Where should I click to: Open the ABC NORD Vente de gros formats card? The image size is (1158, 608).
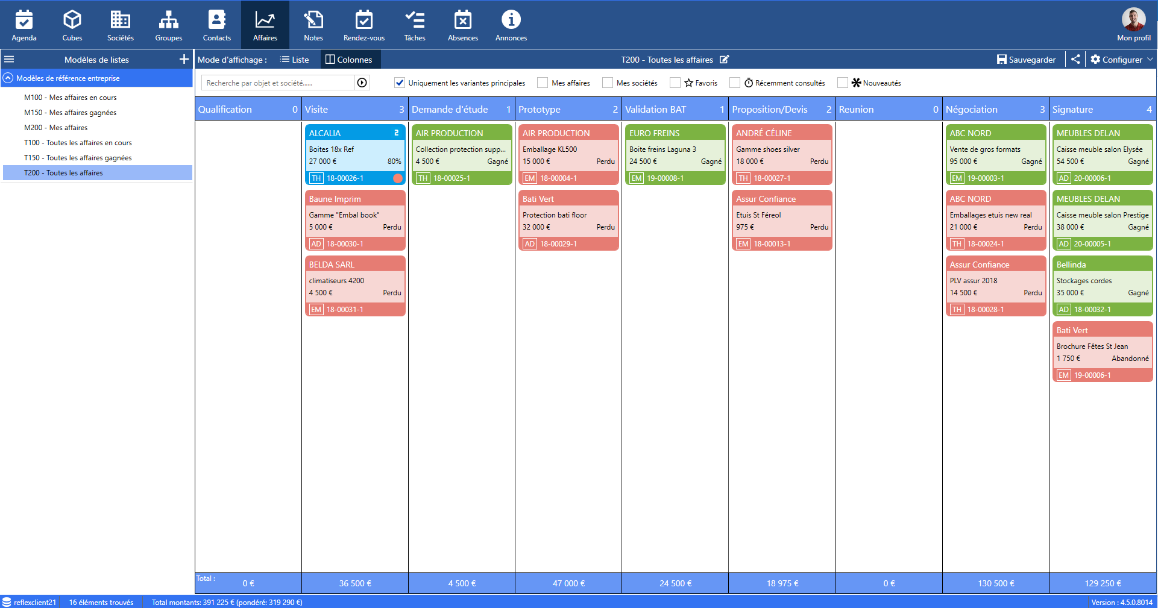click(x=996, y=154)
